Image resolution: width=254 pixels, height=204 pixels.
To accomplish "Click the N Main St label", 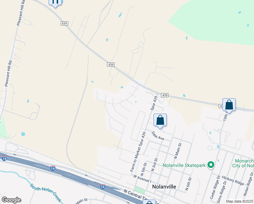I will click(178, 151).
